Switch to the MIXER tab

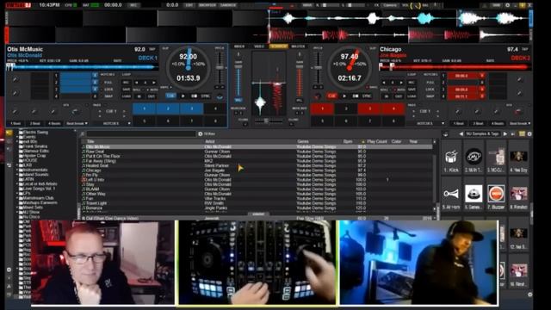tap(239, 46)
